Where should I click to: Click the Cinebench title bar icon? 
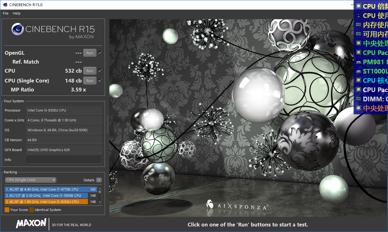coord(5,5)
